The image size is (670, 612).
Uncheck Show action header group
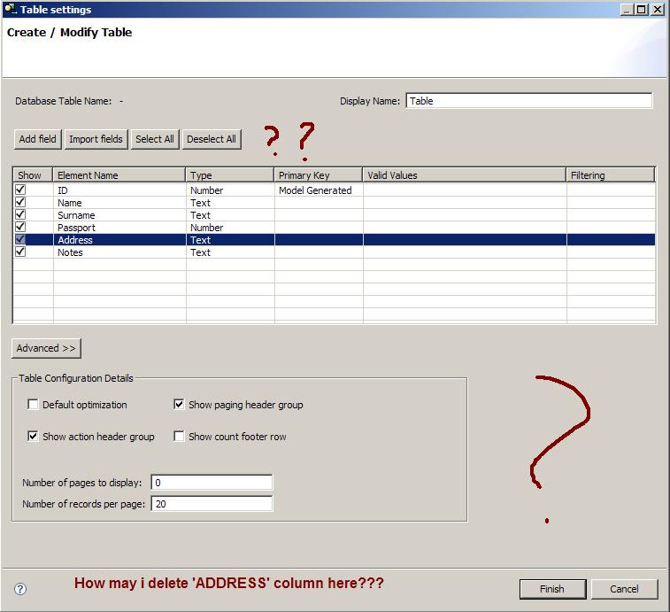coord(34,437)
